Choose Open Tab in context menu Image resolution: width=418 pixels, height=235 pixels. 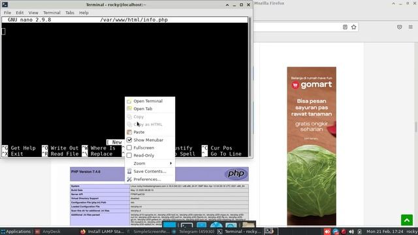pos(150,109)
